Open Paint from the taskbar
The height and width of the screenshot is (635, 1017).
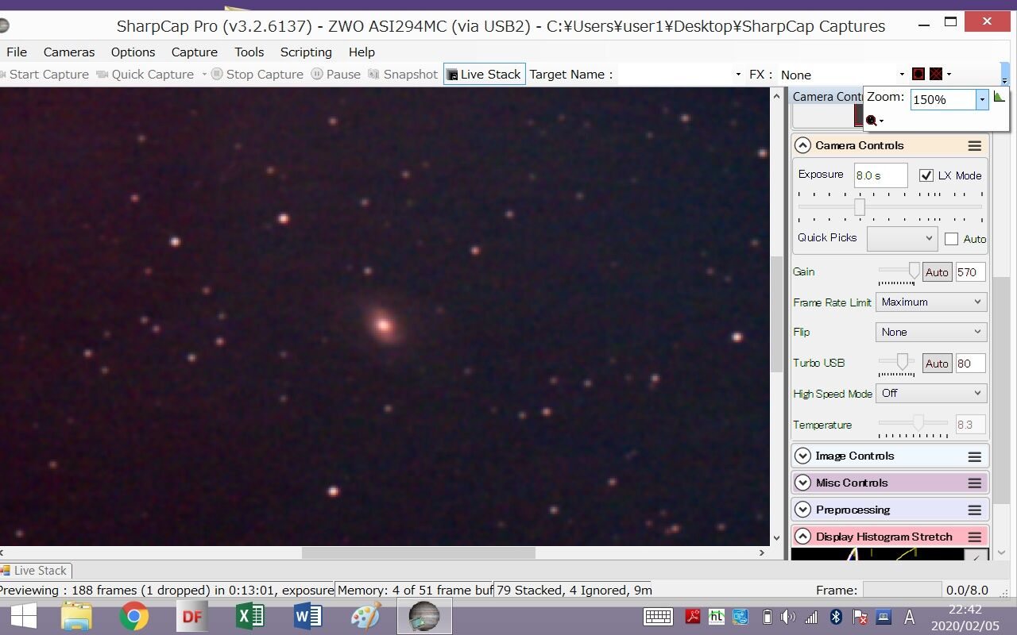pyautogui.click(x=365, y=616)
